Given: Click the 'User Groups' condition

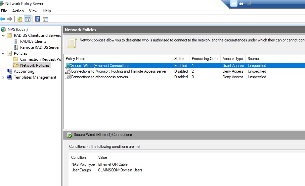Looking at the screenshot, I should pyautogui.click(x=81, y=170).
